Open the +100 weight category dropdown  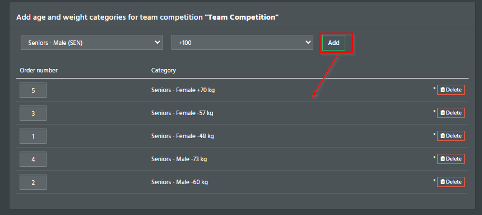coord(242,43)
